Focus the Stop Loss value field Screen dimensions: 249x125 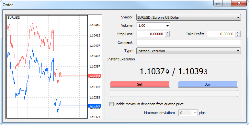[151, 34]
